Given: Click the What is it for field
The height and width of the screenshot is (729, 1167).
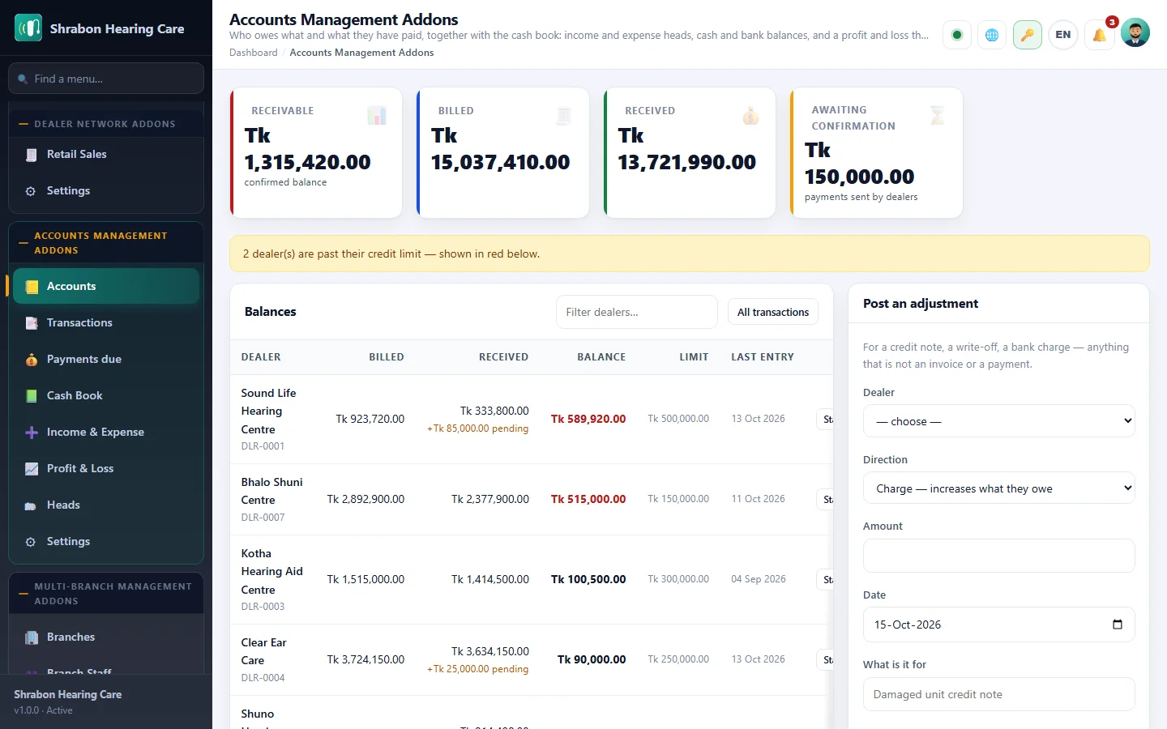Looking at the screenshot, I should [998, 694].
